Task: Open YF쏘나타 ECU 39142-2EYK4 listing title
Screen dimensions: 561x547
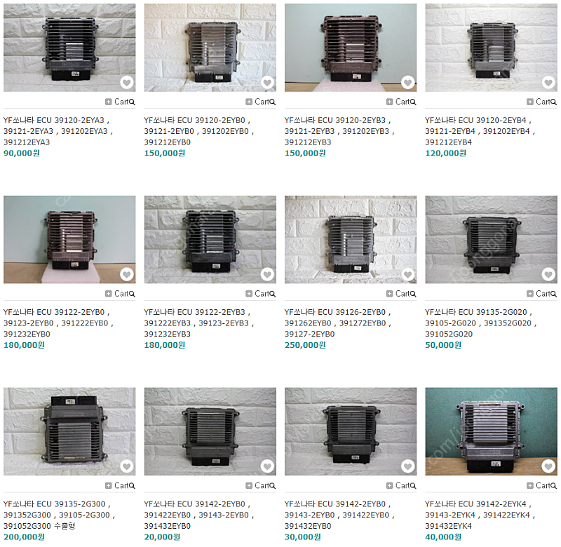Action: click(x=480, y=515)
